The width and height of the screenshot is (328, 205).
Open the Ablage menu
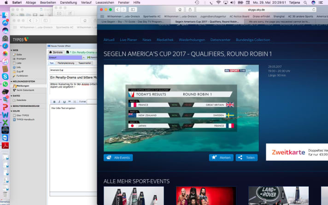coord(31,2)
